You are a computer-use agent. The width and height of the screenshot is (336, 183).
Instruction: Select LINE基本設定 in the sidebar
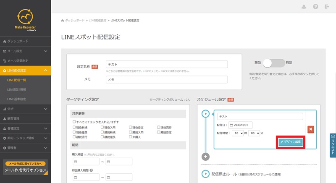pos(16,99)
